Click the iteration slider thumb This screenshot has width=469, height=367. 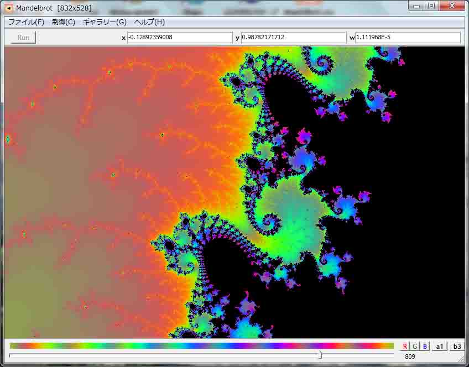click(x=320, y=355)
